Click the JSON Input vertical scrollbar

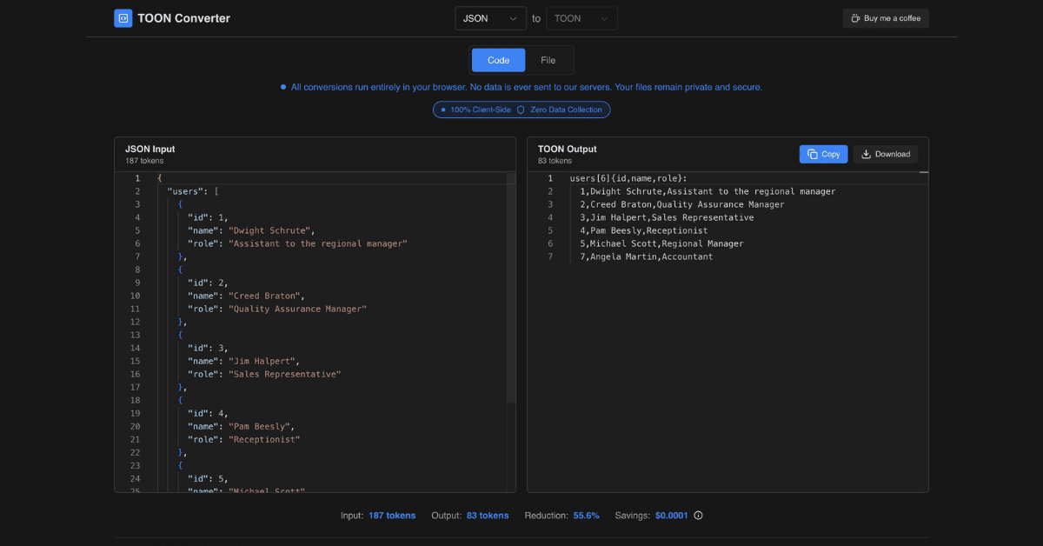point(511,287)
